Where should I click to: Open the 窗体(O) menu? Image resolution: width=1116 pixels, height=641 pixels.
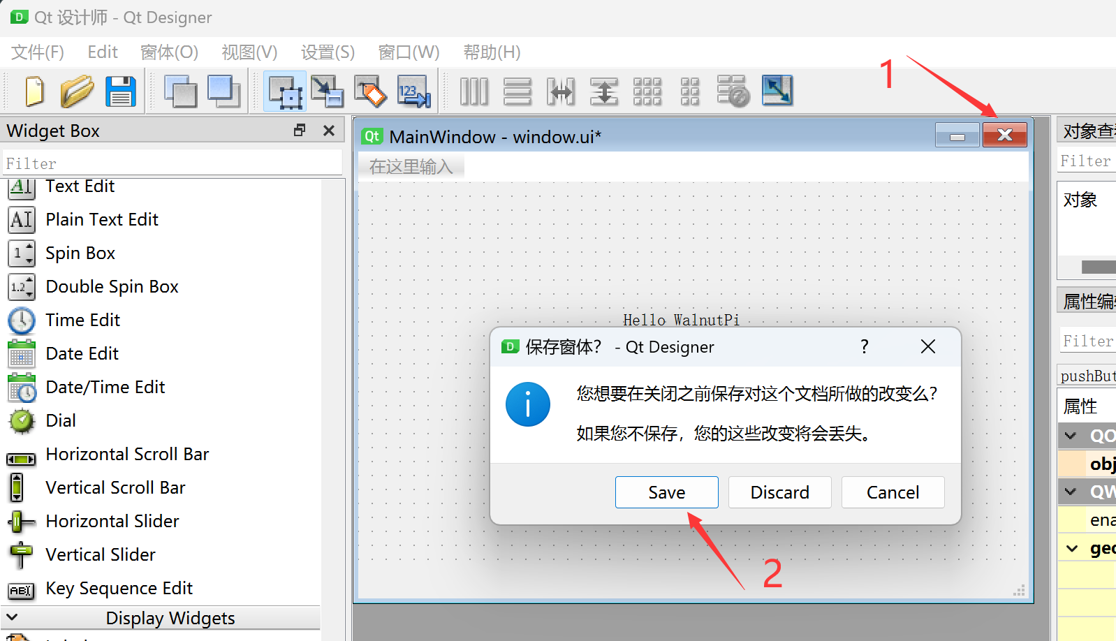coord(169,52)
